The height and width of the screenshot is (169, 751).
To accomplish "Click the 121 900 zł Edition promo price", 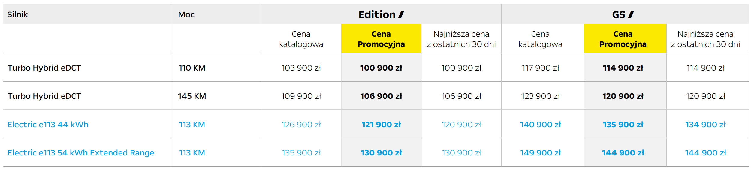I will pyautogui.click(x=381, y=125).
